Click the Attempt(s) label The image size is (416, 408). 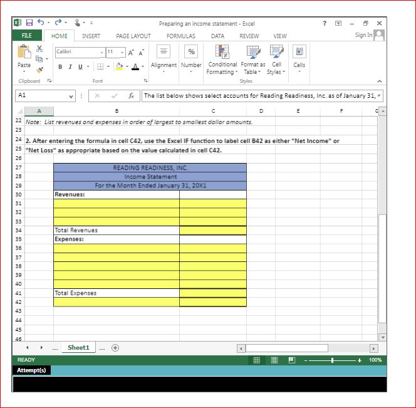(31, 370)
